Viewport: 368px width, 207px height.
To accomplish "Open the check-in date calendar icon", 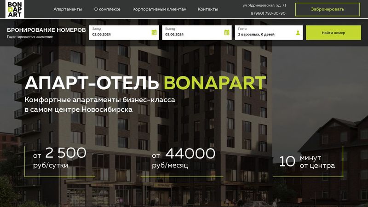I will pos(154,32).
